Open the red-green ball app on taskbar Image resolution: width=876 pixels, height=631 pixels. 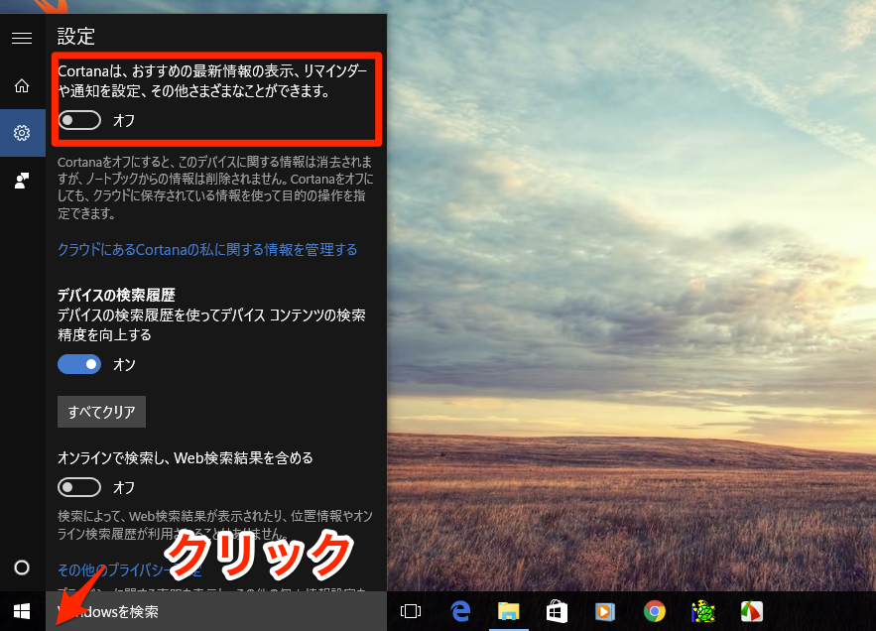(751, 611)
